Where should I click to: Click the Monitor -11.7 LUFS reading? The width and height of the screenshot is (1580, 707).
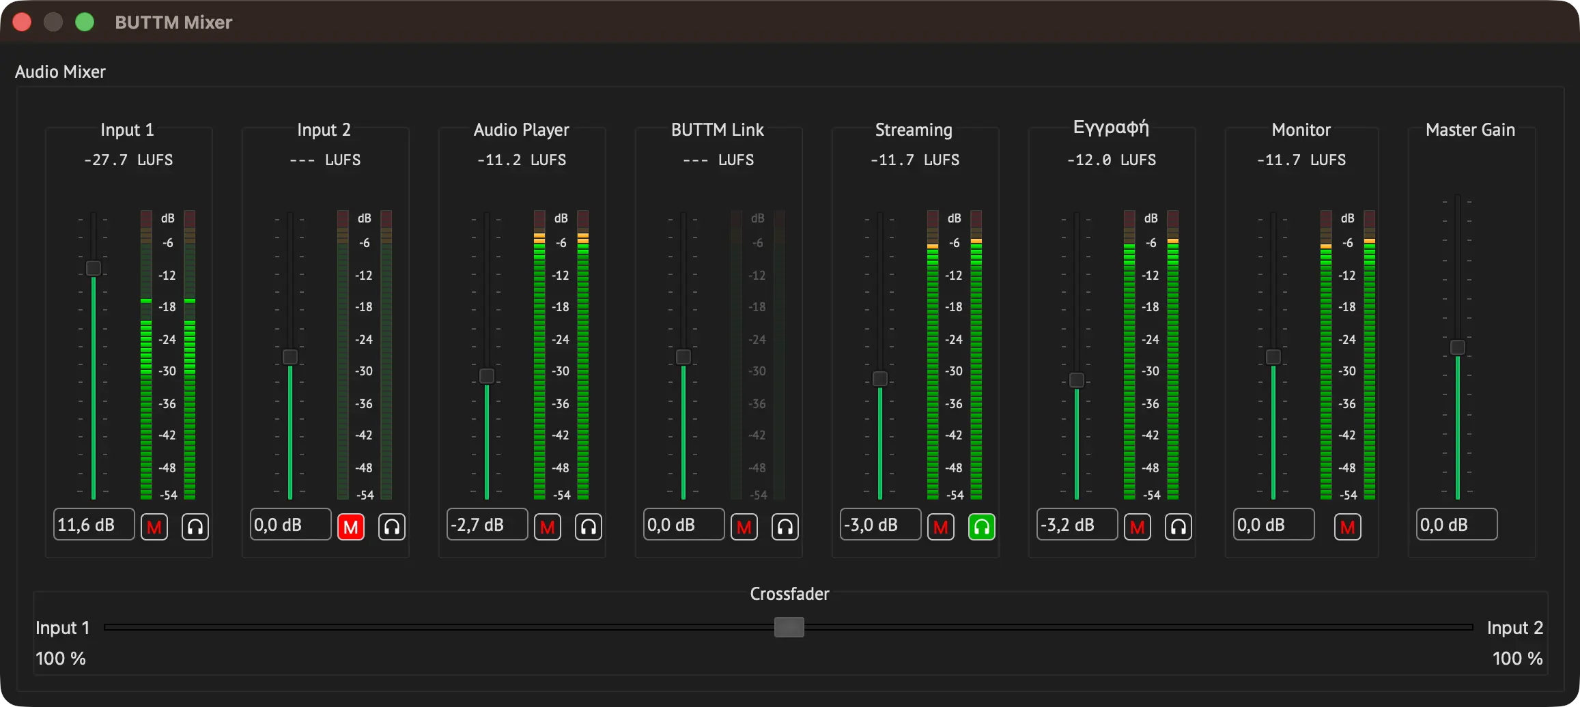pos(1301,160)
